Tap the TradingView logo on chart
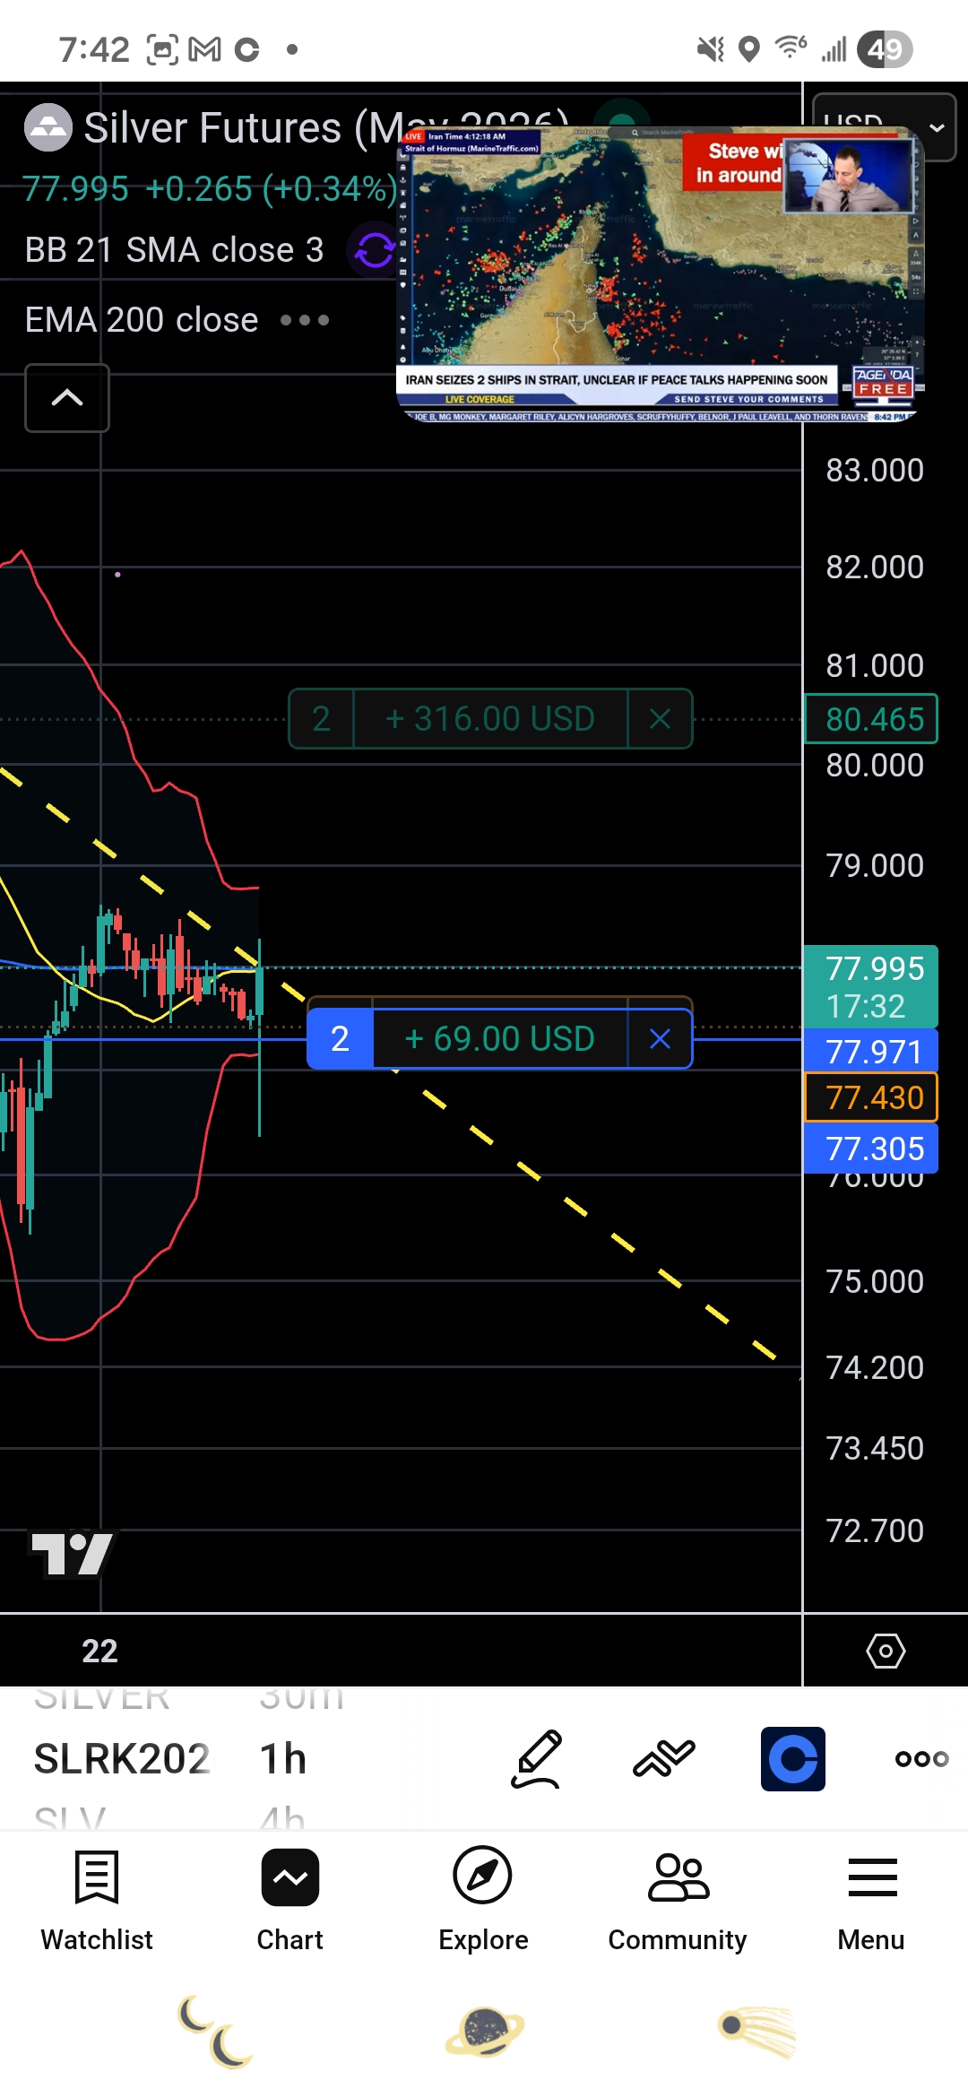This screenshot has width=968, height=2098. coord(72,1554)
